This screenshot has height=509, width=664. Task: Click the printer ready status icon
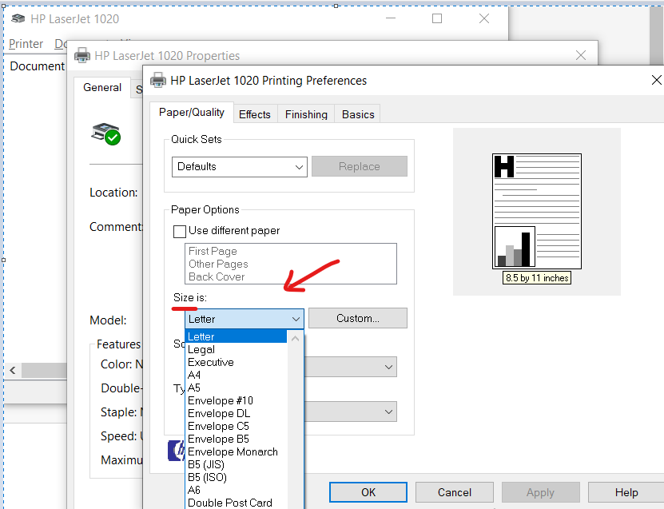(x=106, y=133)
